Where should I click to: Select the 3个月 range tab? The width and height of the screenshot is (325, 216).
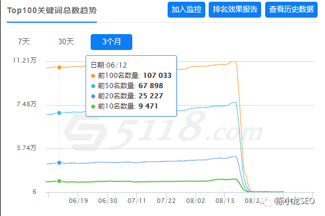pyautogui.click(x=111, y=42)
